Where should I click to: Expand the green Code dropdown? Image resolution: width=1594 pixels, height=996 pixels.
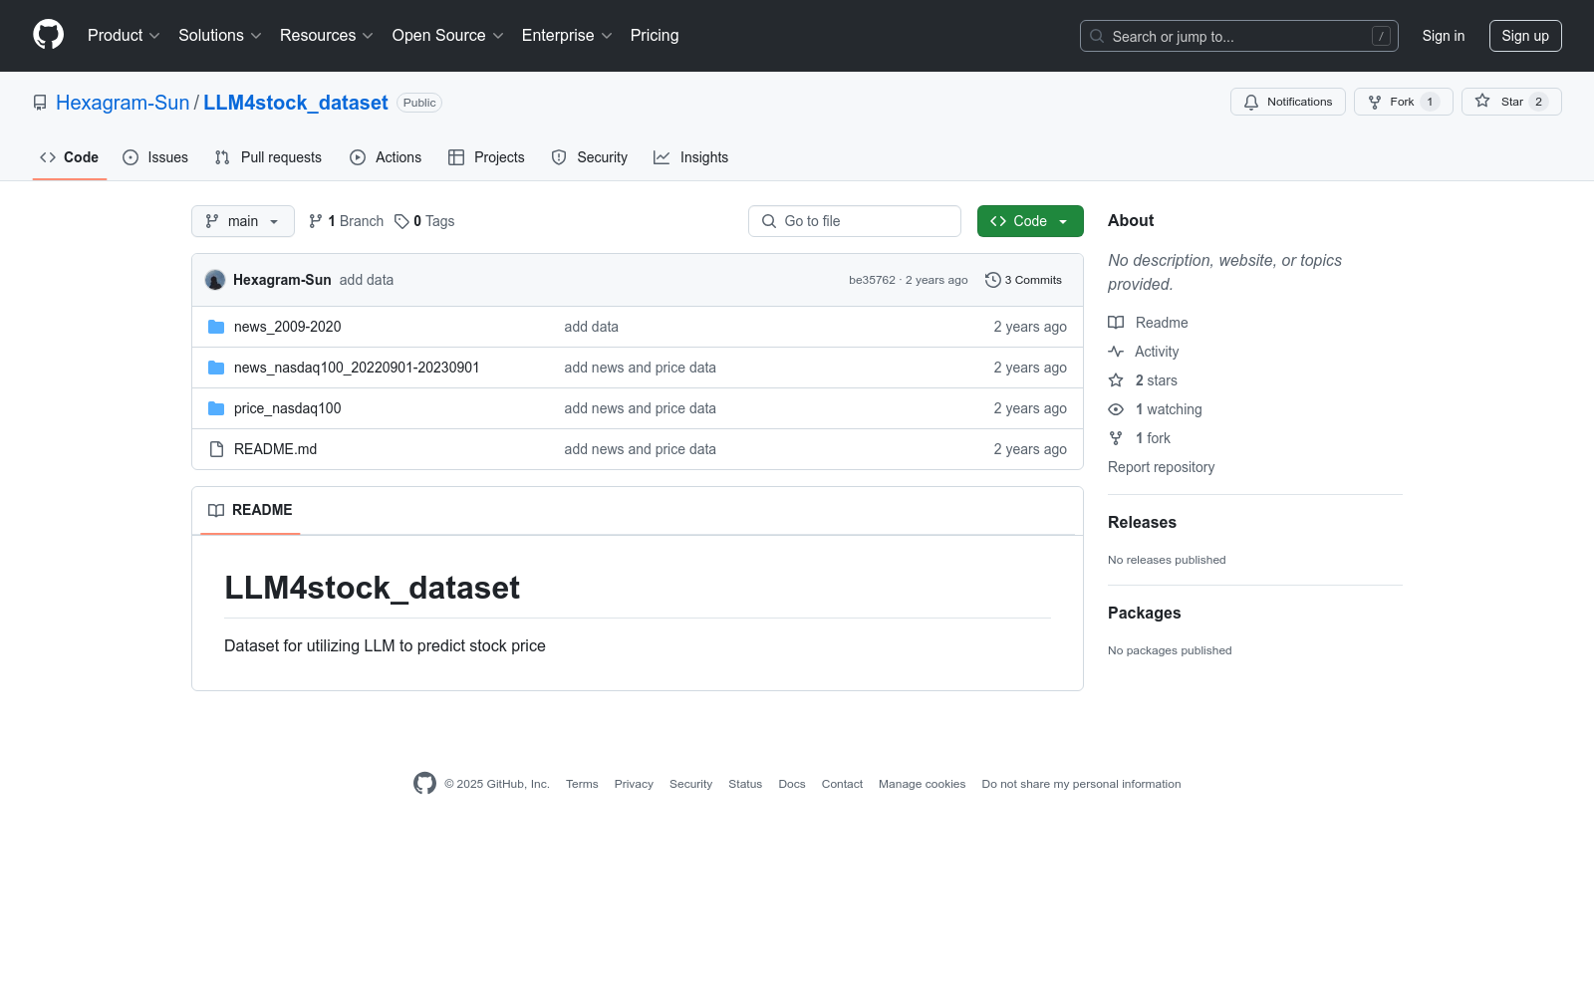(x=1029, y=221)
